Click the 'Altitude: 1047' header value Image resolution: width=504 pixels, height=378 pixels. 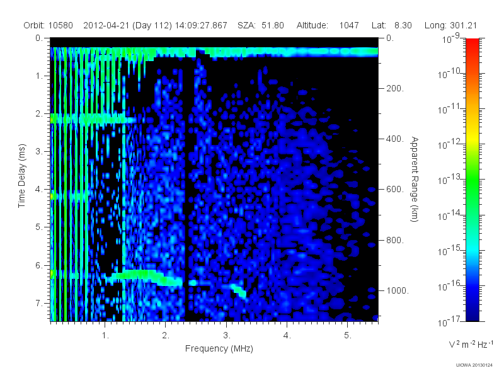[x=328, y=25]
